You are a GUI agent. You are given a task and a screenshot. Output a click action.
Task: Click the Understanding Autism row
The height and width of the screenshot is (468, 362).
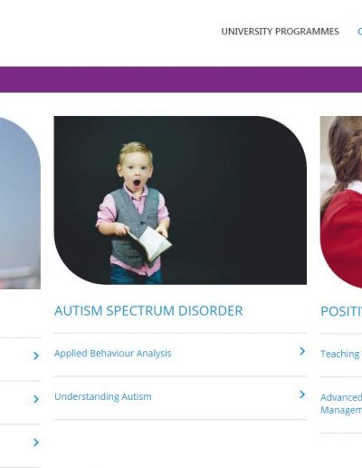tap(180, 398)
